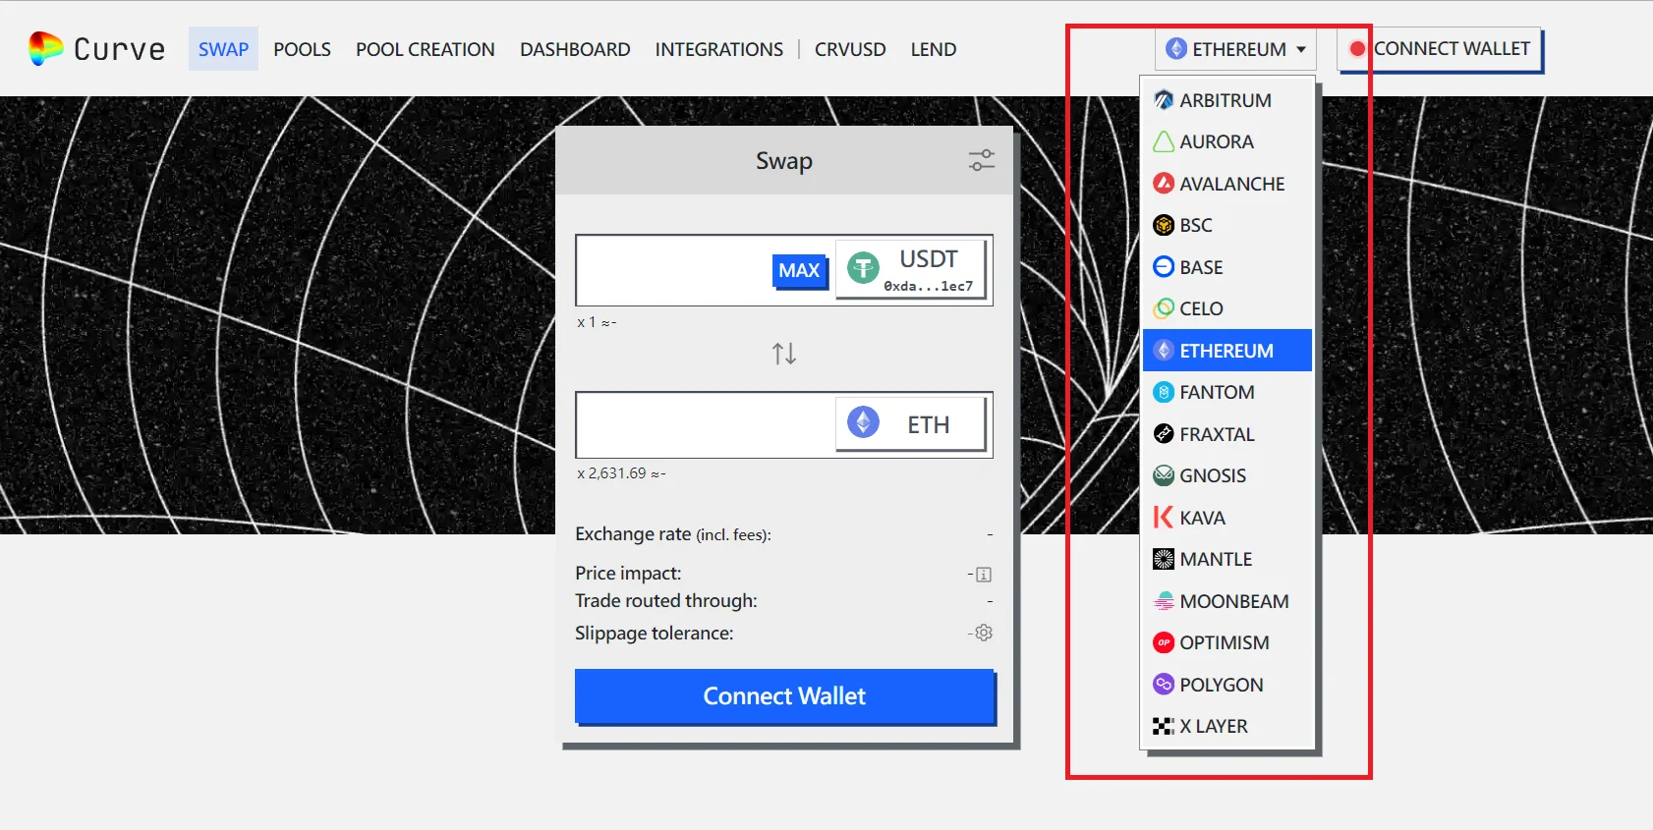The image size is (1653, 830).
Task: Click the 'x 2,631.69' price text
Action: 621,473
